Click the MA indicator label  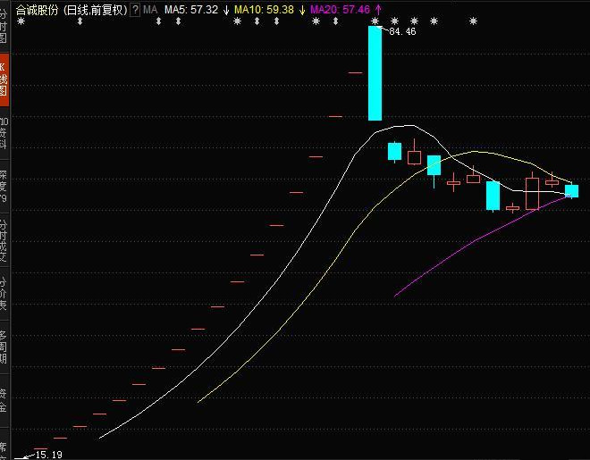click(x=151, y=9)
